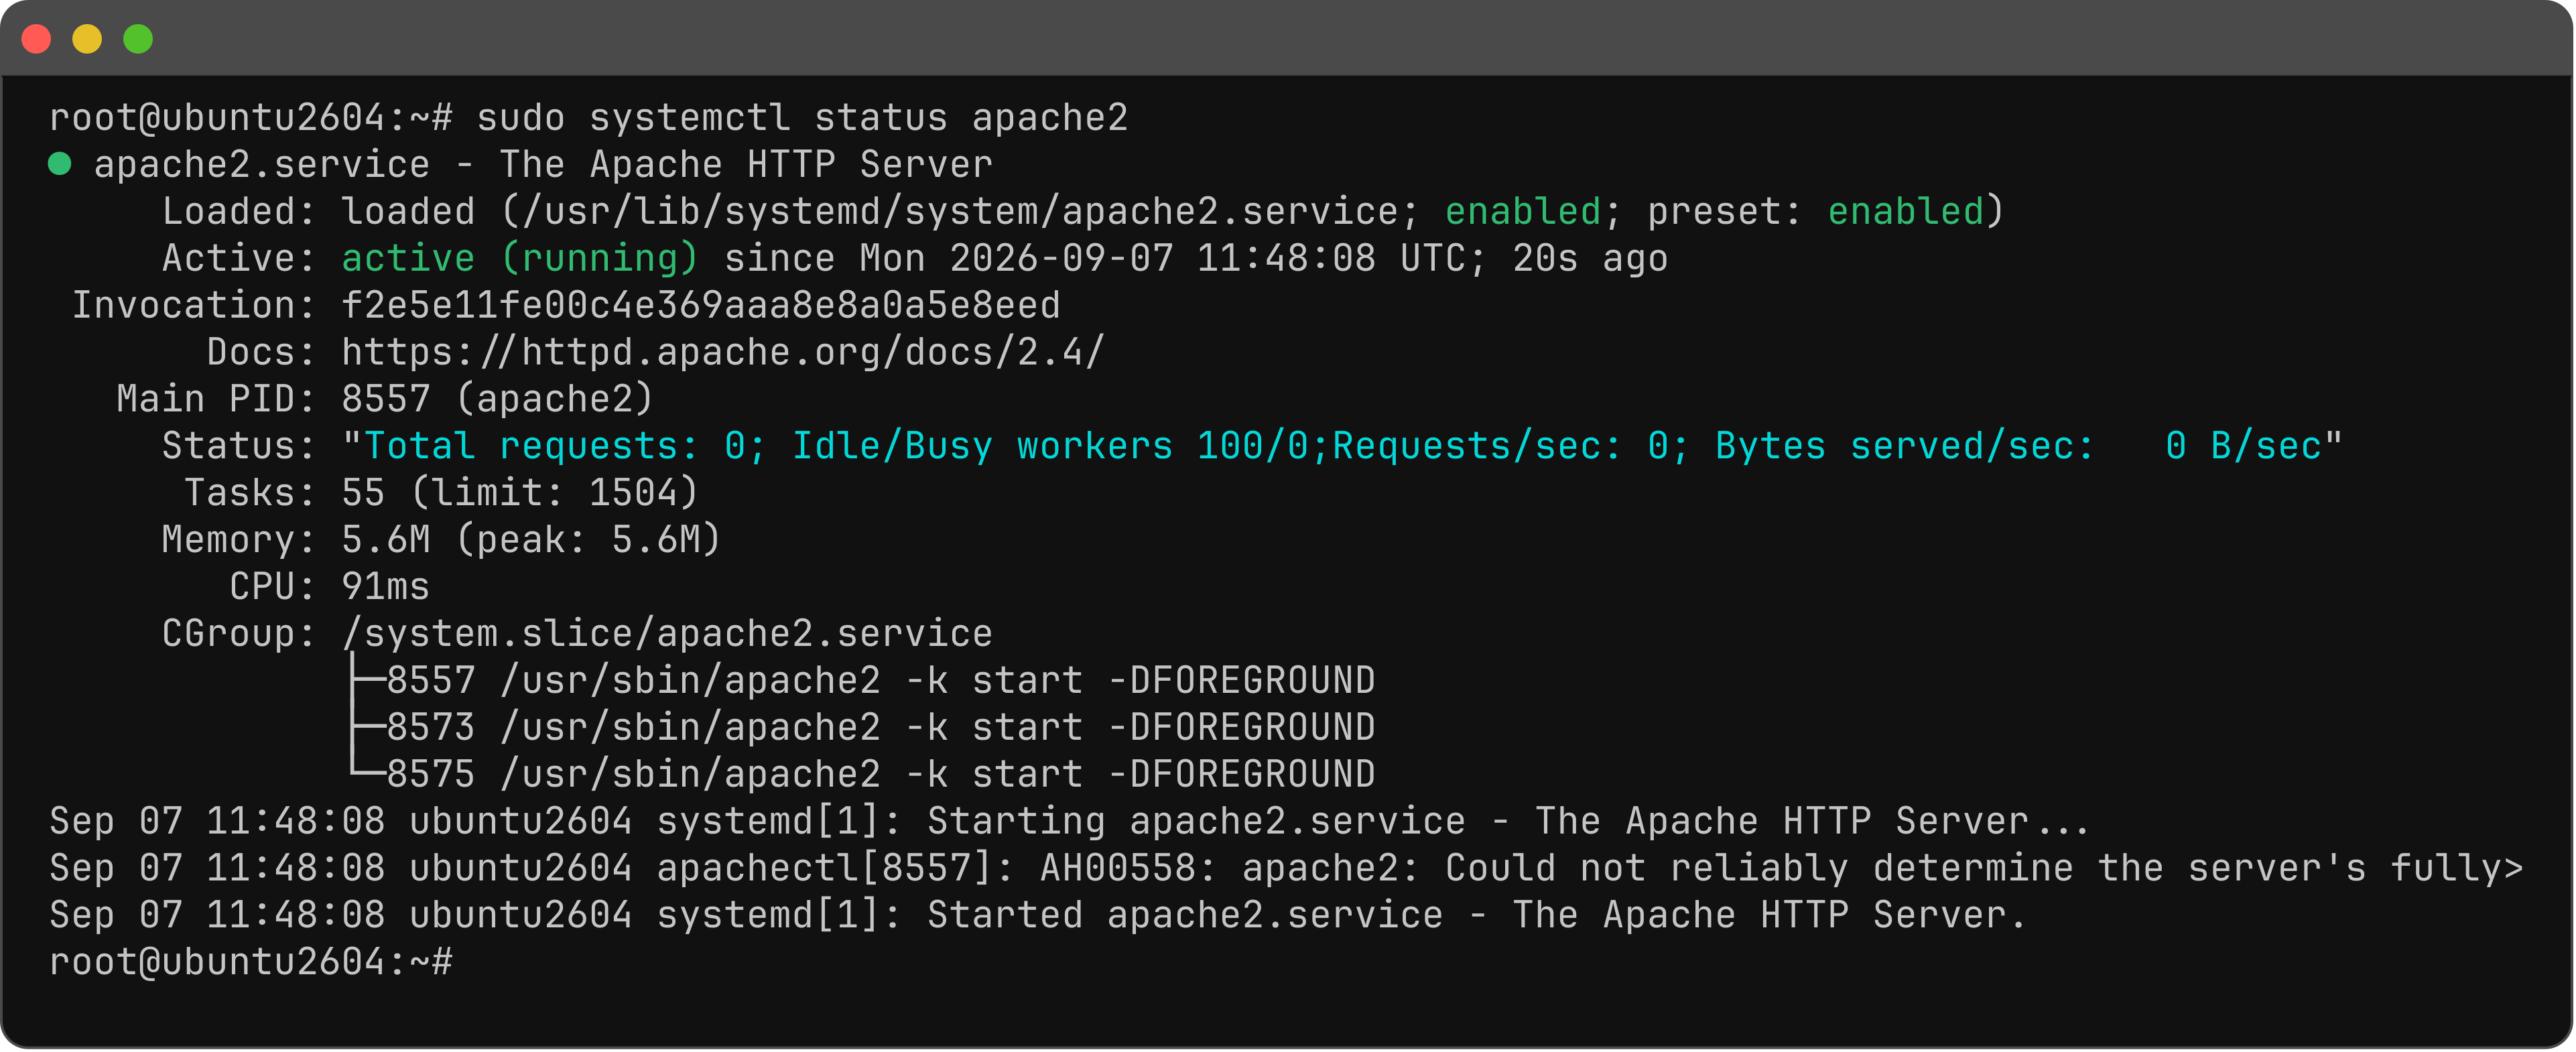Click the empty prompt at the bottom

251,962
